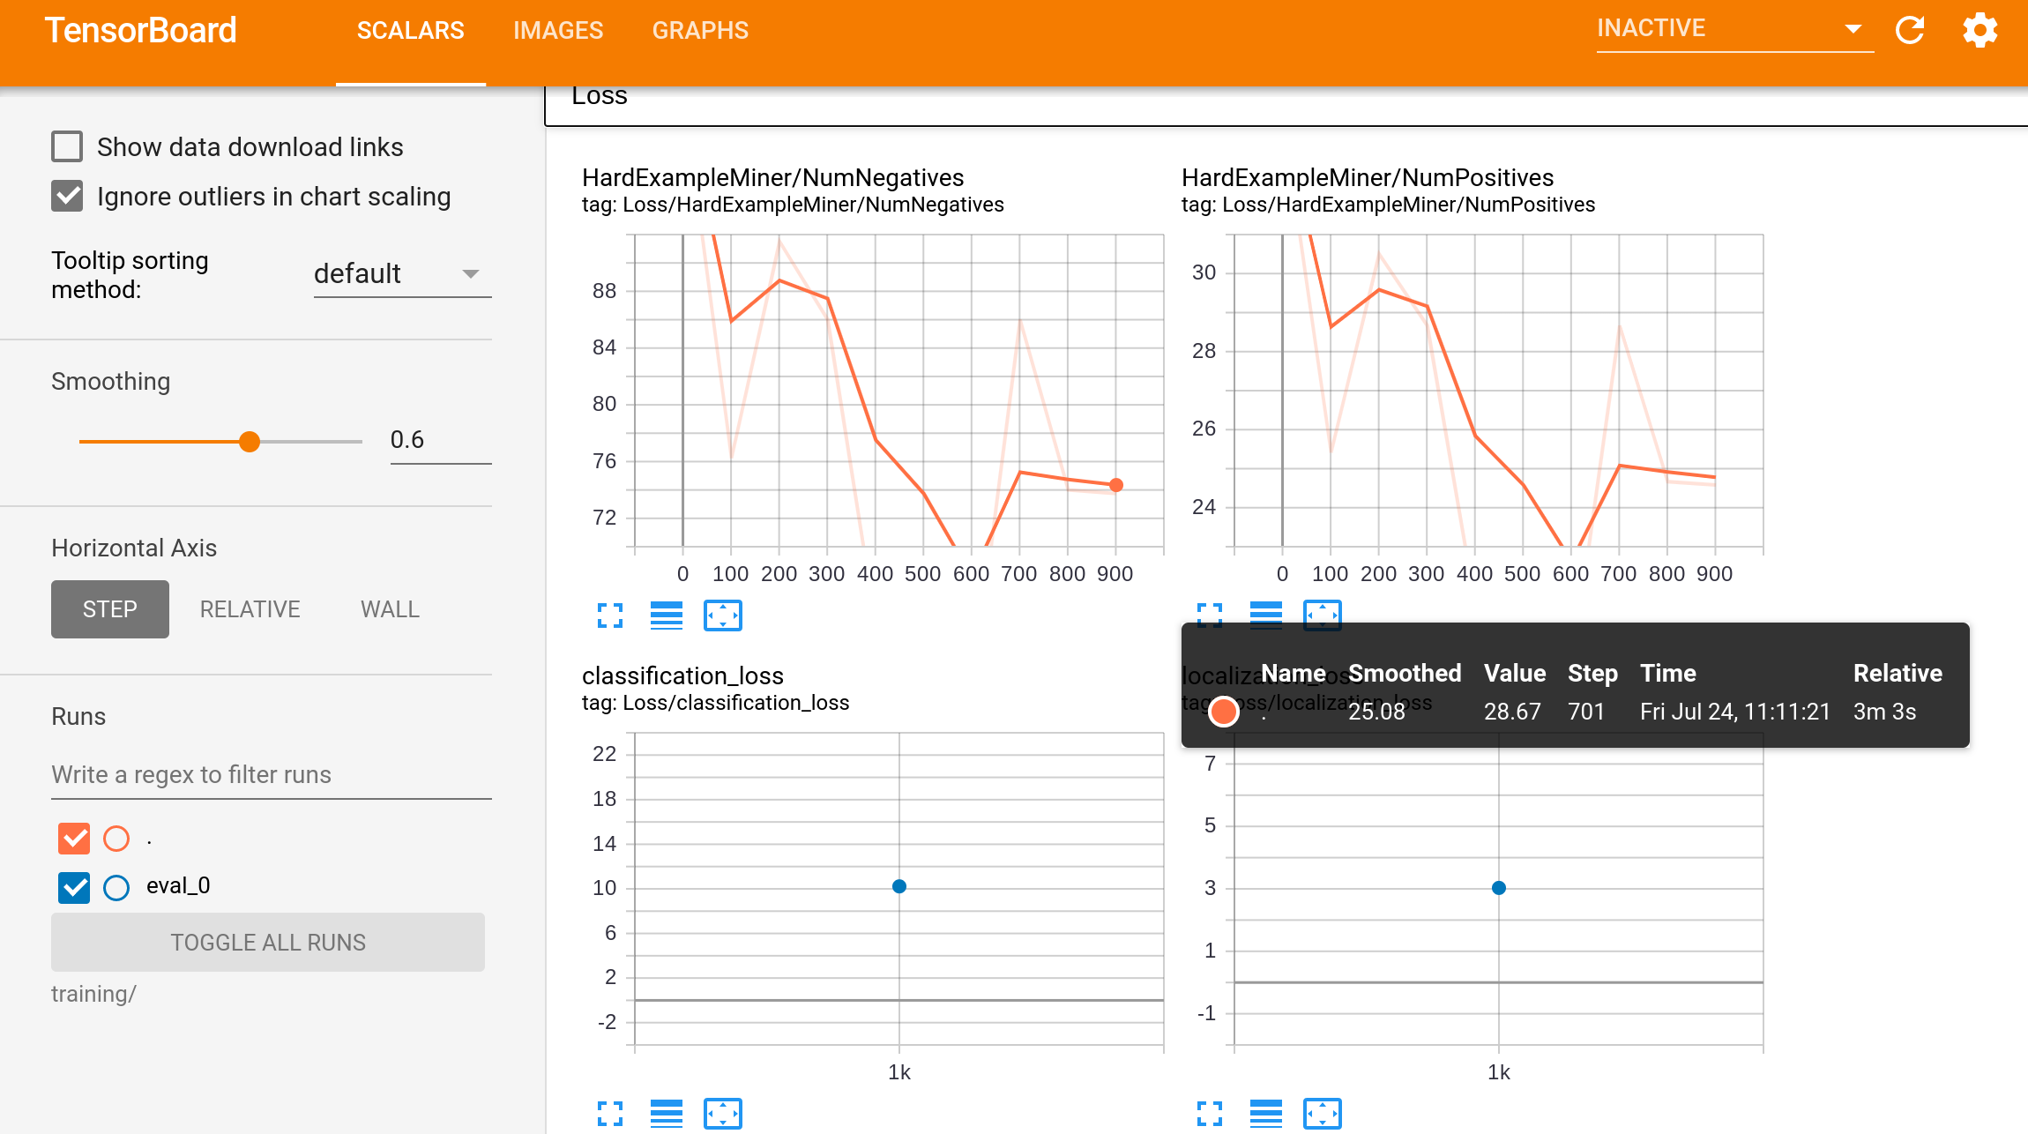Open the settings gear icon
The image size is (2028, 1134).
tap(1980, 31)
